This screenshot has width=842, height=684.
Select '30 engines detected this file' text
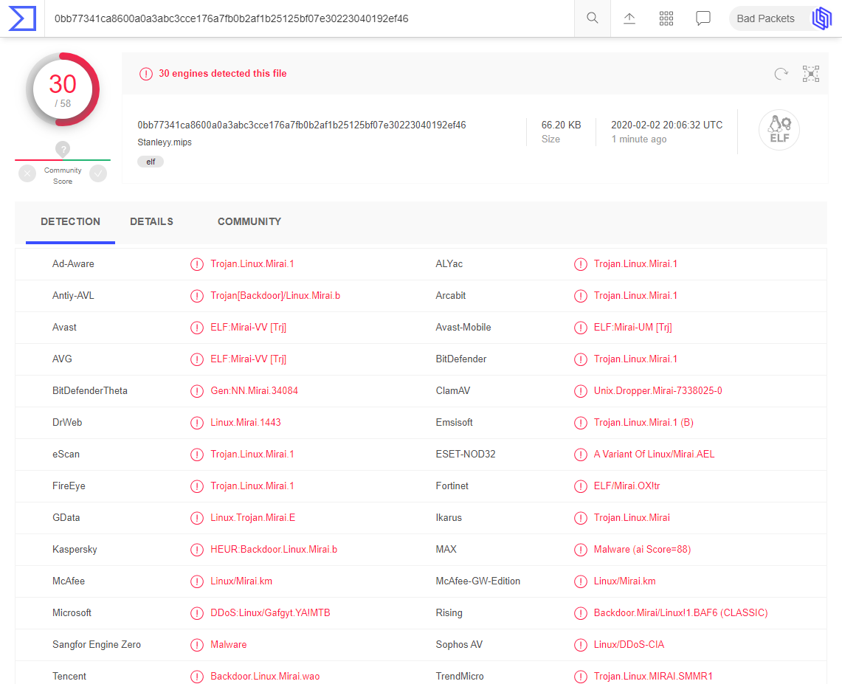coord(222,74)
